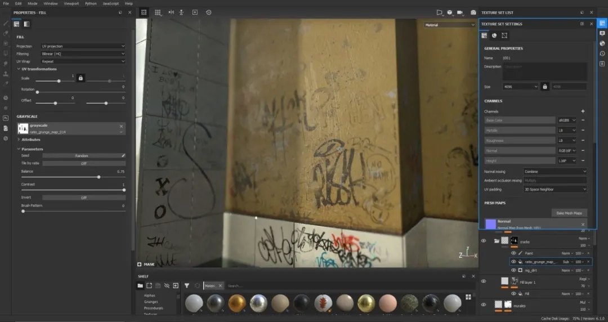This screenshot has height=322, width=608.
Task: Add a new channel with the plus icon
Action: point(583,111)
